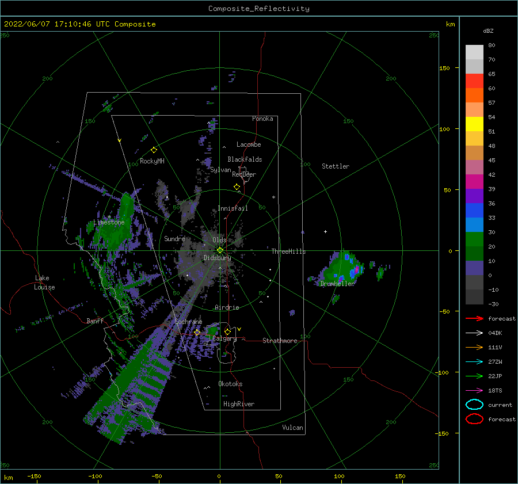
Task: Click the magenta 18TS arrow icon
Action: point(474,391)
